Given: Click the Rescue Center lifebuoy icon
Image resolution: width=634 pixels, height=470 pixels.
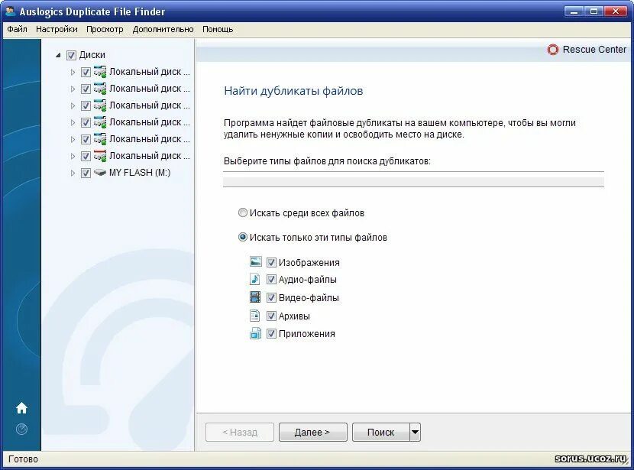Looking at the screenshot, I should 553,50.
